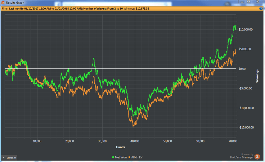265x162 pixels.
Task: Click the Winnings vertical axis title
Action: [257, 76]
